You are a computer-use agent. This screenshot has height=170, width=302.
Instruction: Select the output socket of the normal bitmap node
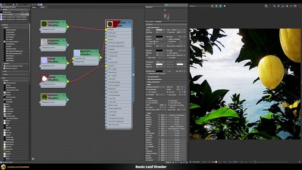[67, 63]
